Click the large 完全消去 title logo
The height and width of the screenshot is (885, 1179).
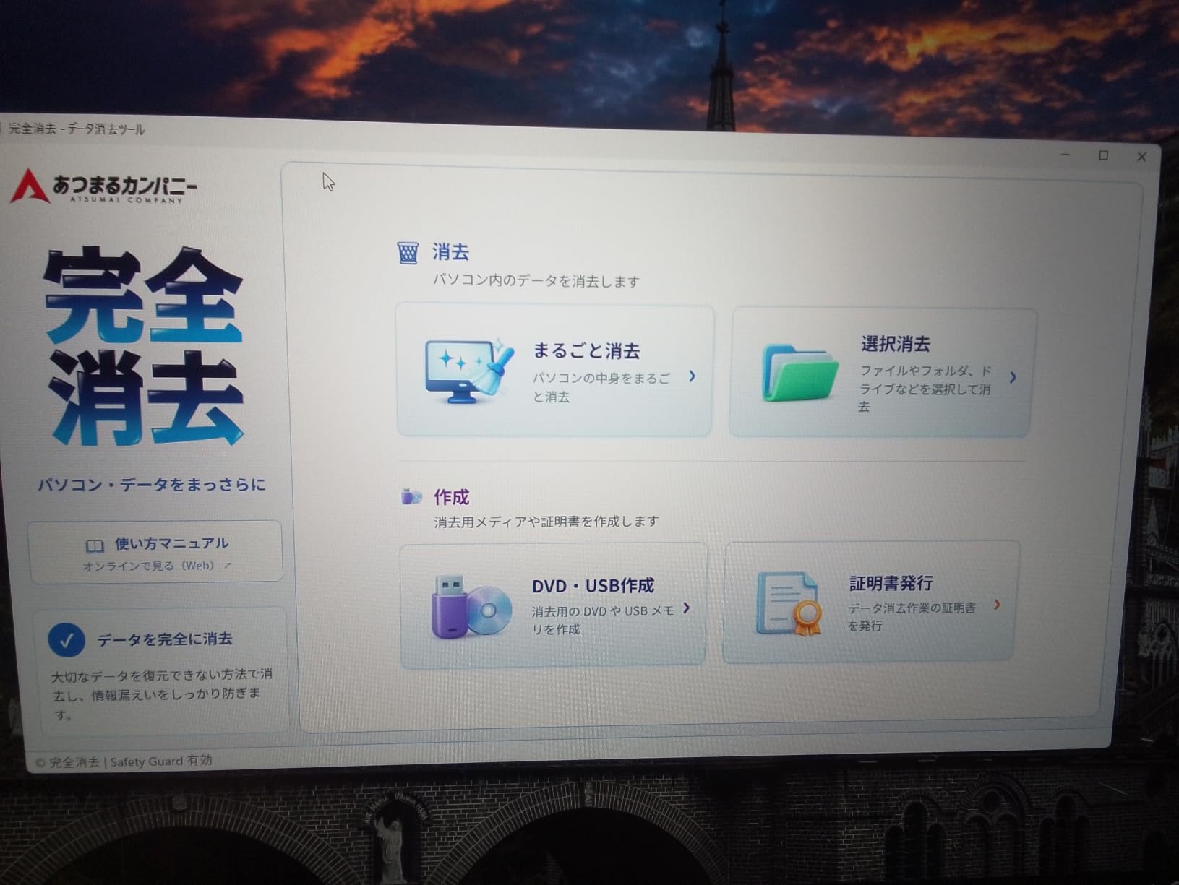pyautogui.click(x=145, y=346)
